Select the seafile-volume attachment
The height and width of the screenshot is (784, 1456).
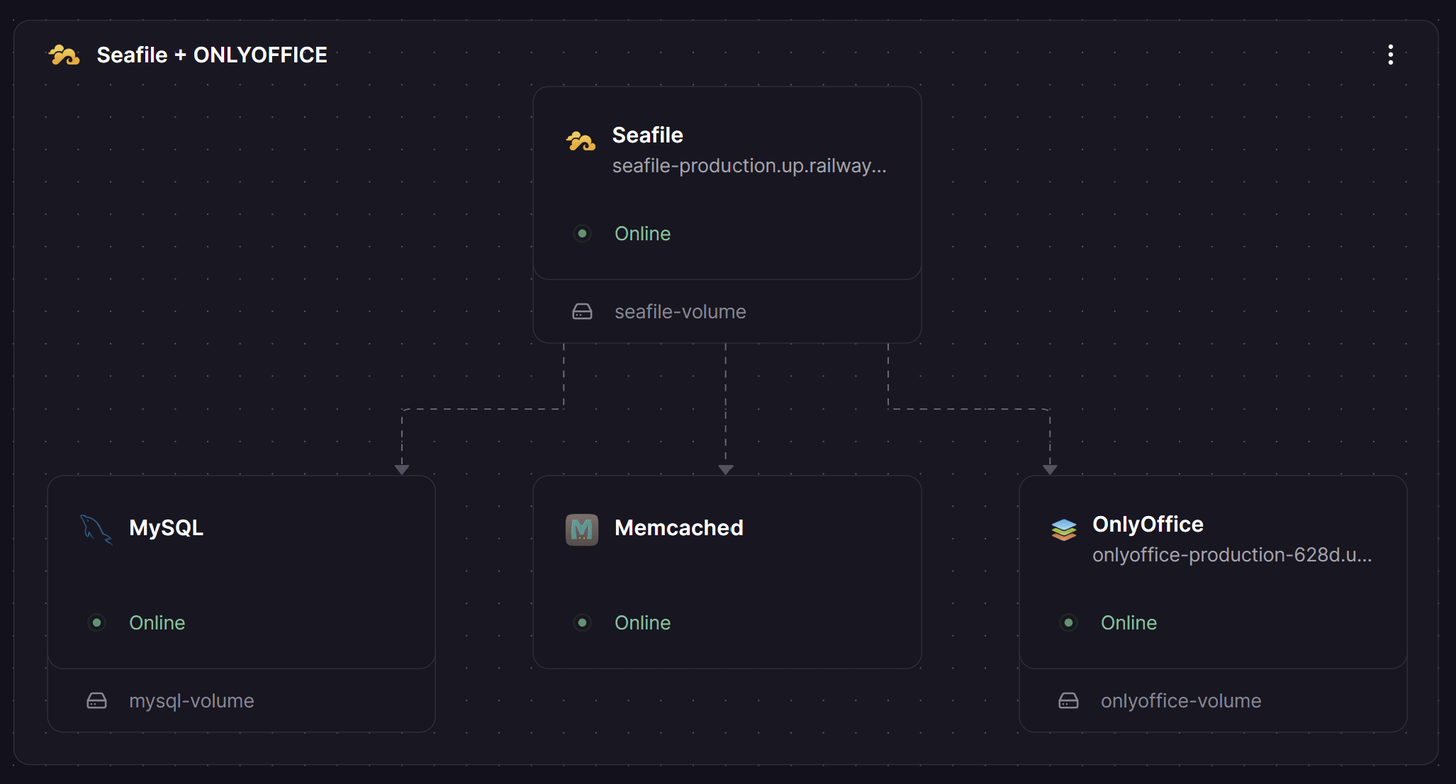point(727,312)
